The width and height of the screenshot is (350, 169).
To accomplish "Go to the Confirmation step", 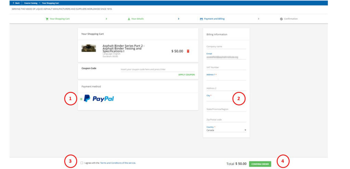I will (x=289, y=19).
